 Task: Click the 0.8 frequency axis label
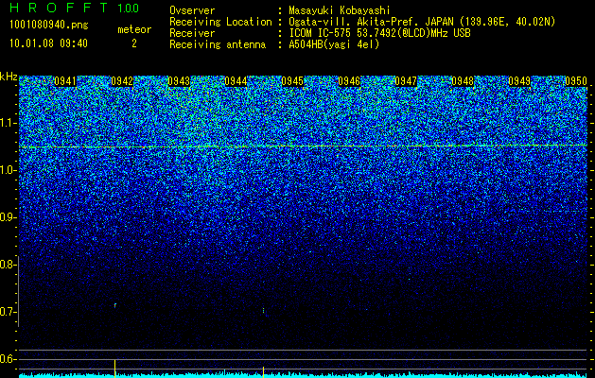8,265
